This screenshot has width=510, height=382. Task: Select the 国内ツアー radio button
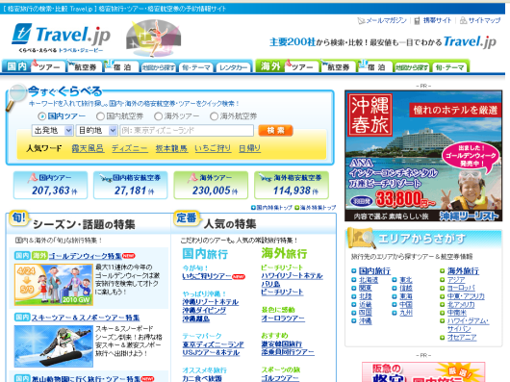[x=41, y=116]
